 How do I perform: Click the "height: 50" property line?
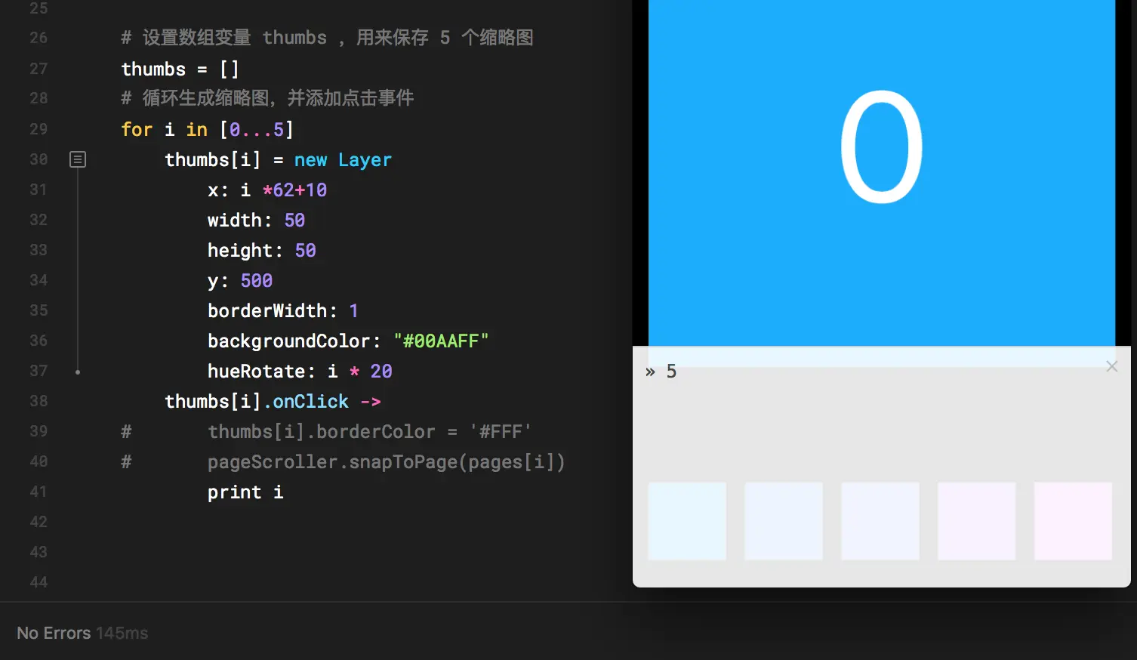coord(262,250)
